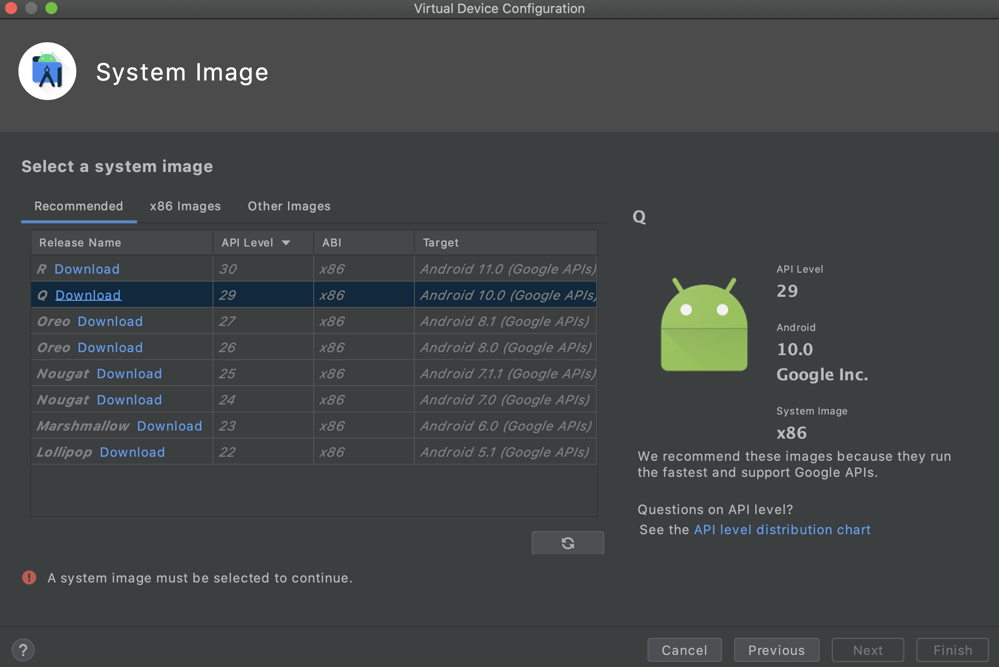Viewport: 999px width, 667px height.
Task: Open the help question mark icon
Action: pyautogui.click(x=23, y=650)
